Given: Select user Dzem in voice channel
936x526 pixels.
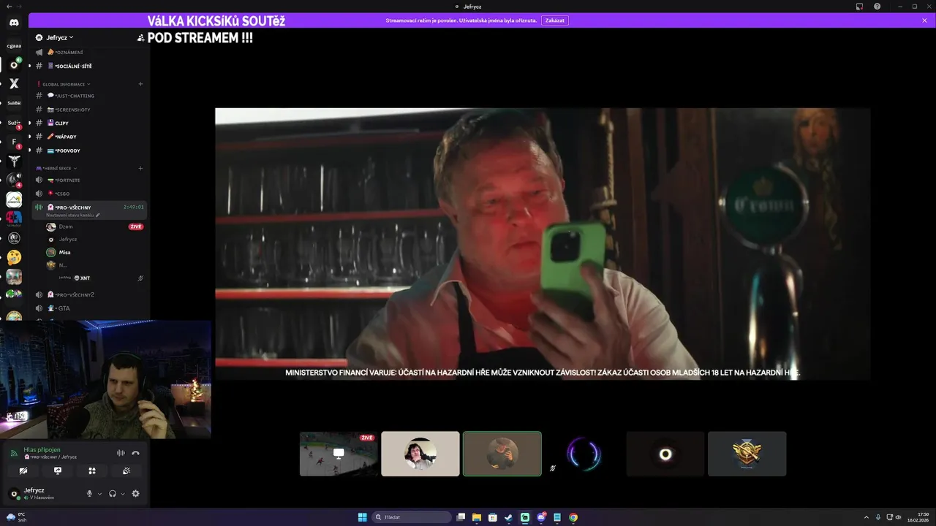Looking at the screenshot, I should (x=66, y=226).
